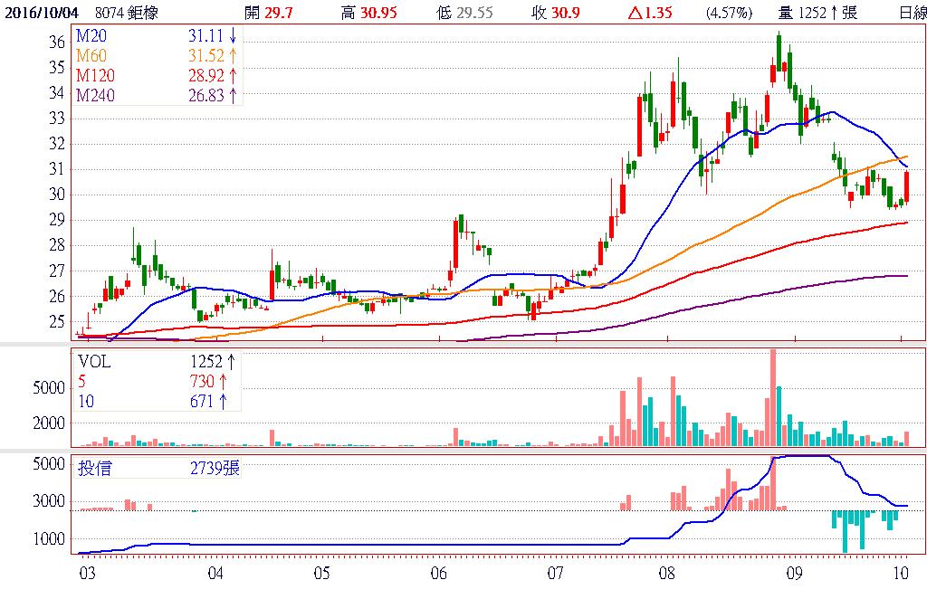Select the M240 moving average label
Image resolution: width=927 pixels, height=599 pixels.
94,96
